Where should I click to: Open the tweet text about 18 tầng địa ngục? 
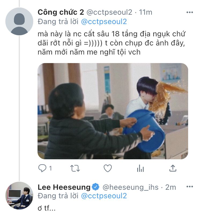point(111,43)
